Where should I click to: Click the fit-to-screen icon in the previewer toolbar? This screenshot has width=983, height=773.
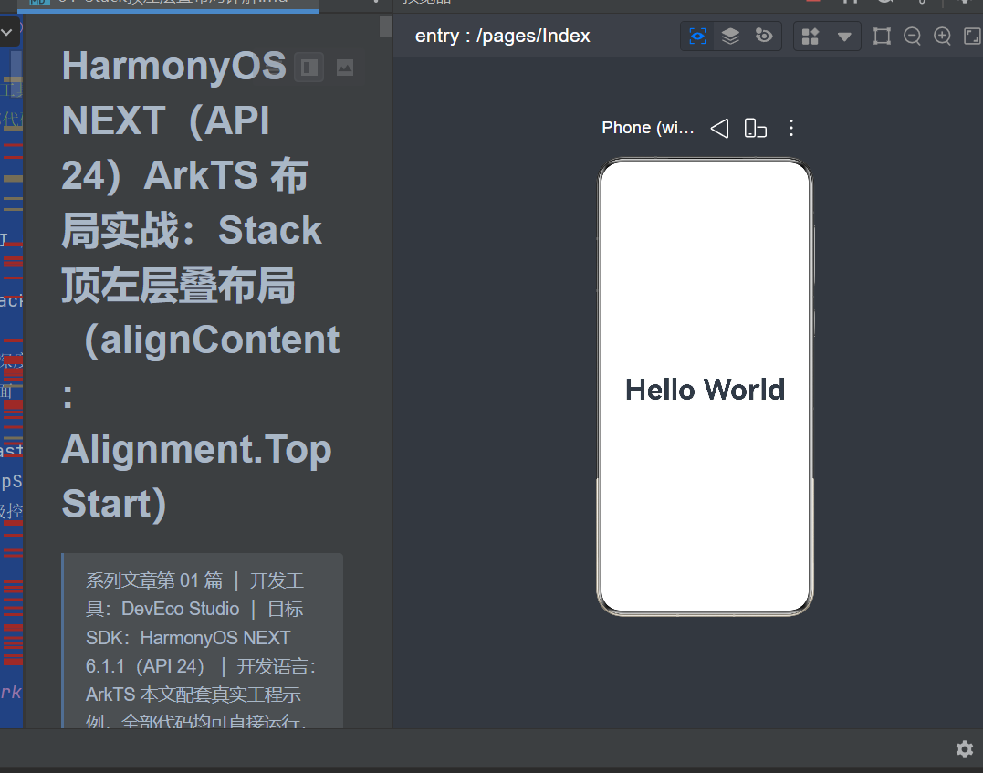coord(972,37)
